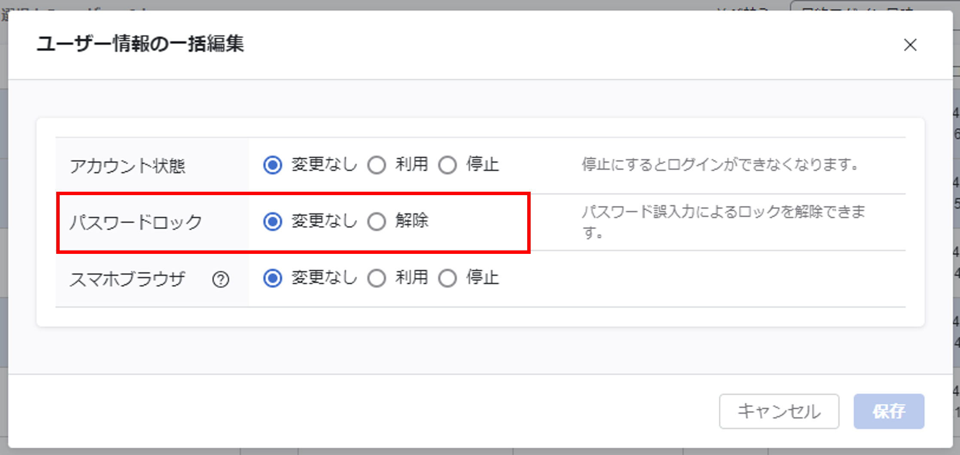The width and height of the screenshot is (960, 455).
Task: Click the 停止にするとログインができなくなります description
Action: click(720, 165)
